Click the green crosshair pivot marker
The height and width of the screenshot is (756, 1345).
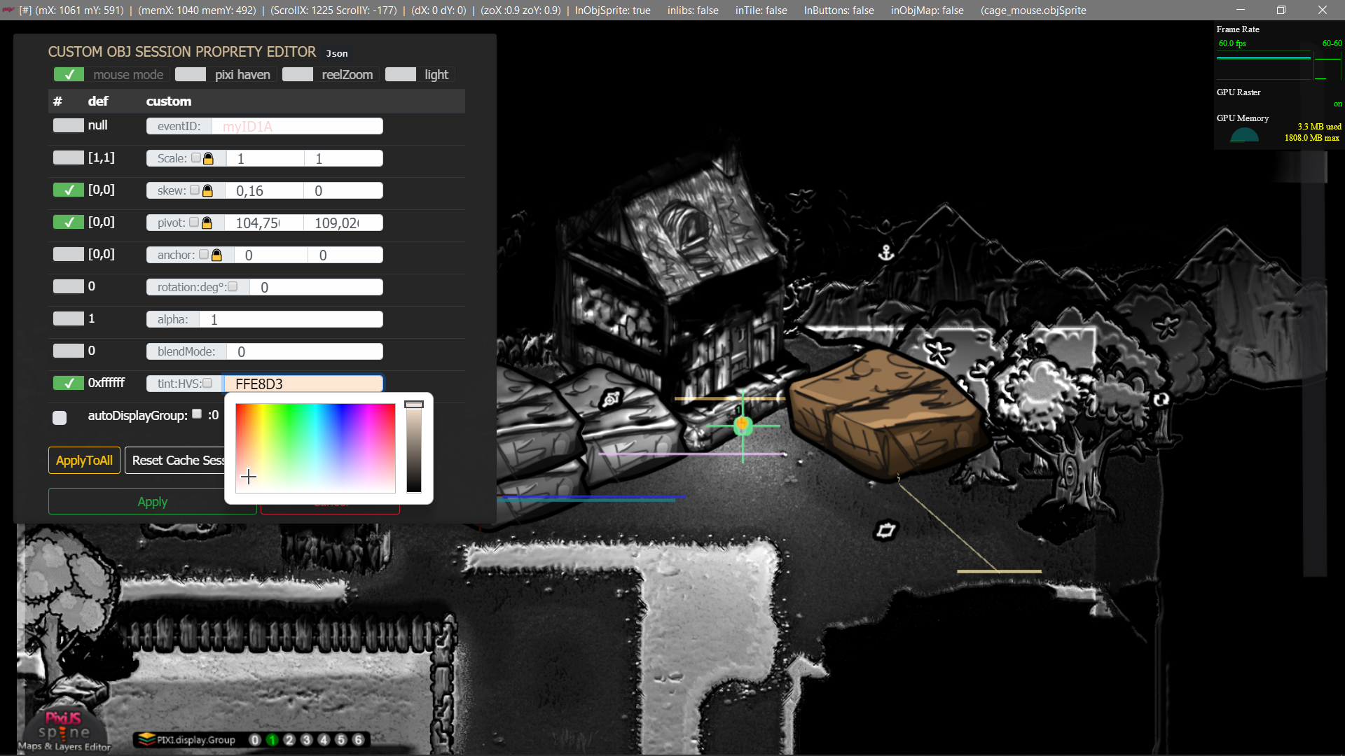click(743, 425)
